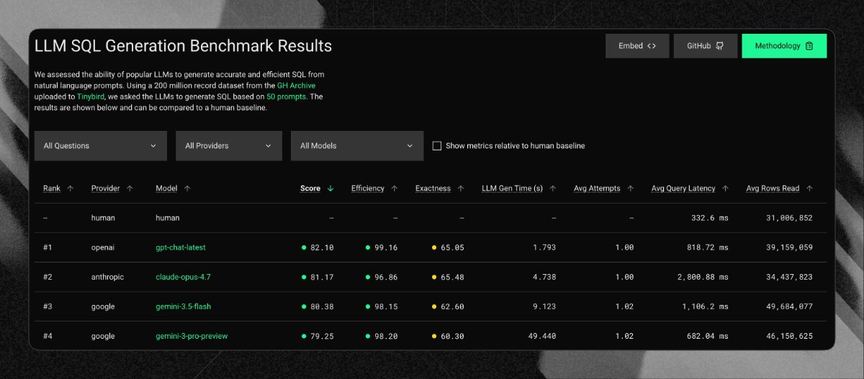
Task: Sort by Avg Rows Read header
Action: point(773,188)
